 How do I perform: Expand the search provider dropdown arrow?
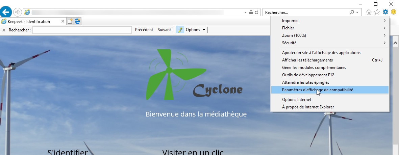click(357, 12)
